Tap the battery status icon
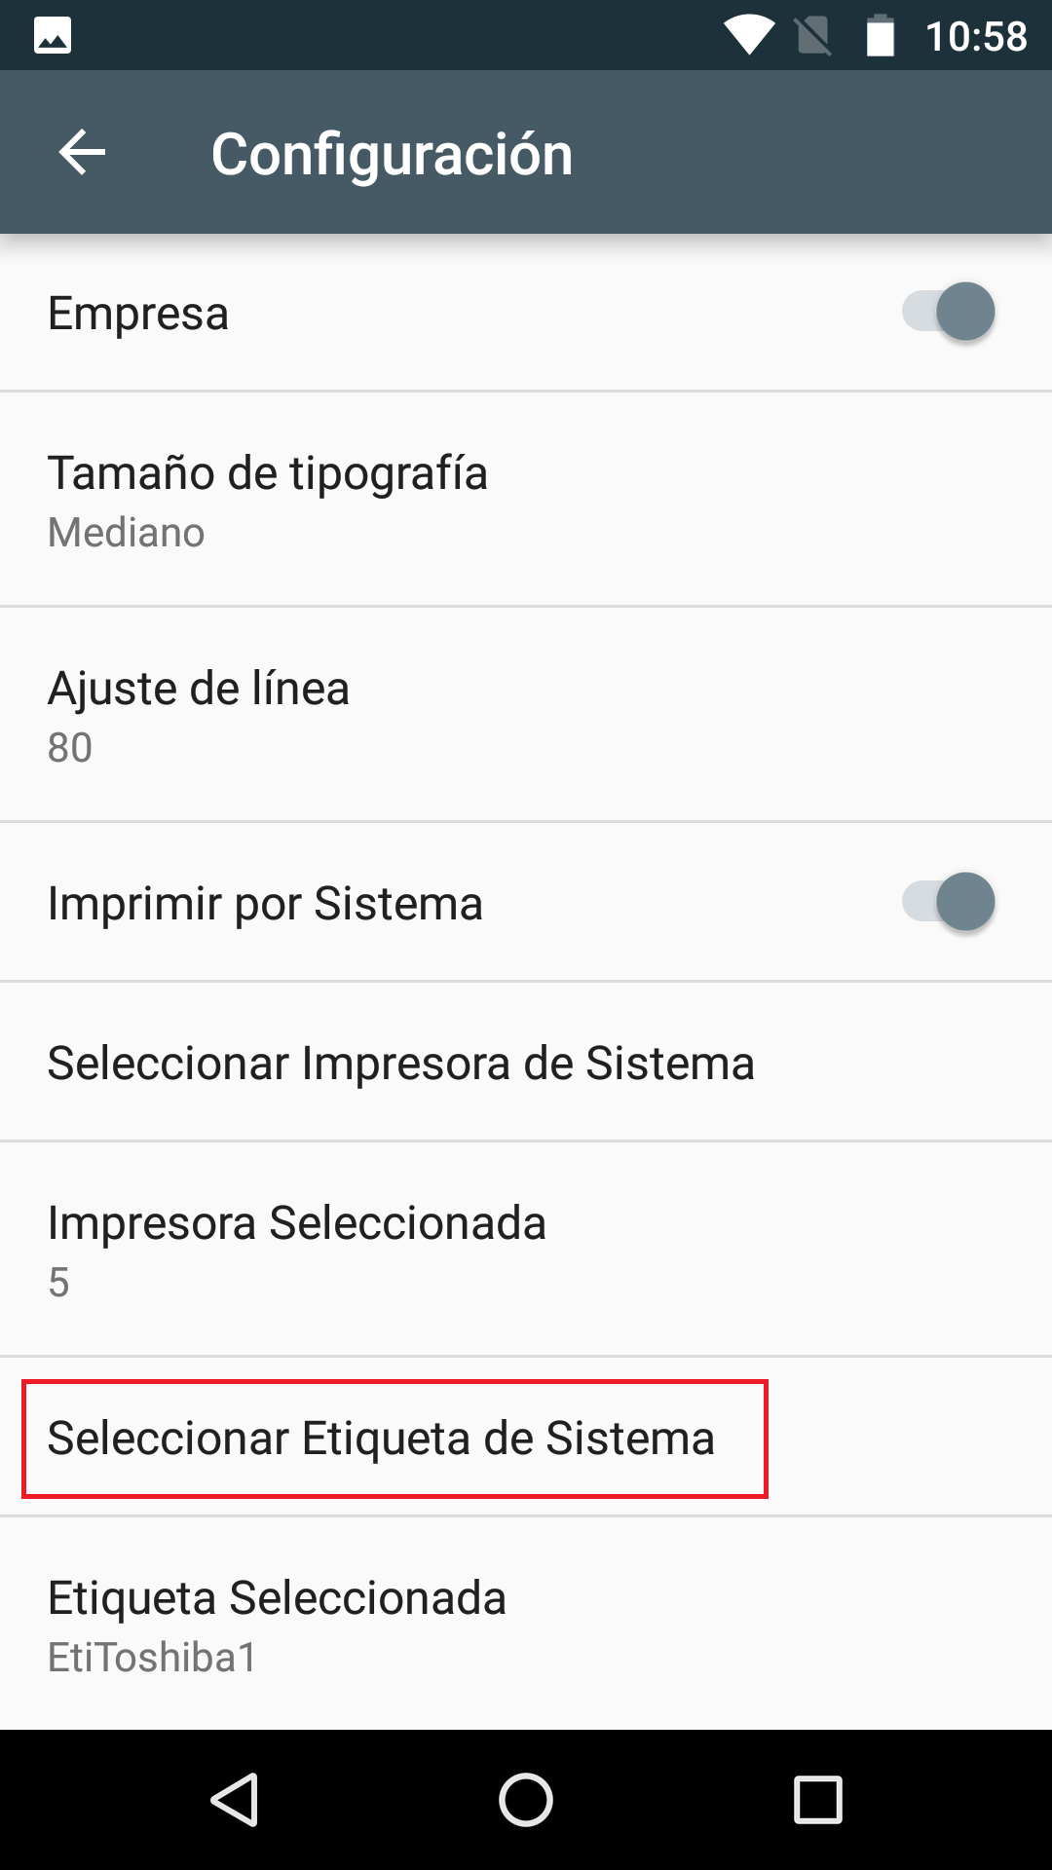Screen dimensions: 1052x1870 coord(881,36)
